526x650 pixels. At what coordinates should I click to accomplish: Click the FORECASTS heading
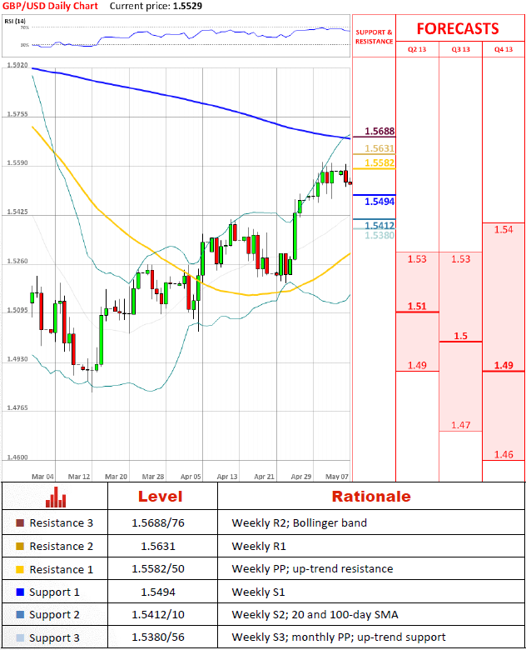pyautogui.click(x=458, y=28)
